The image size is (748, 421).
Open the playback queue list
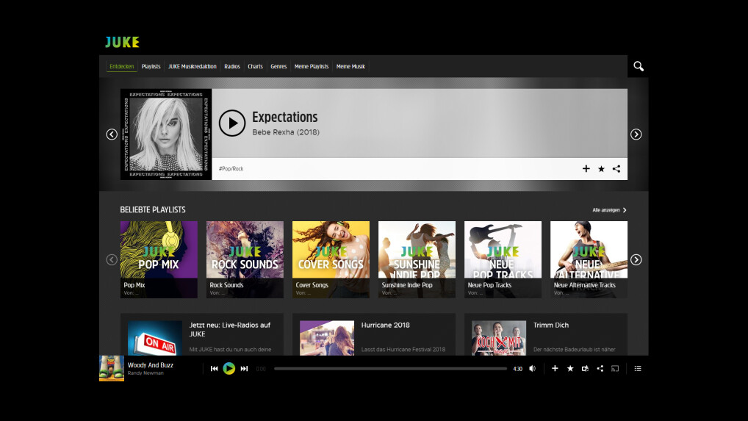click(x=638, y=369)
